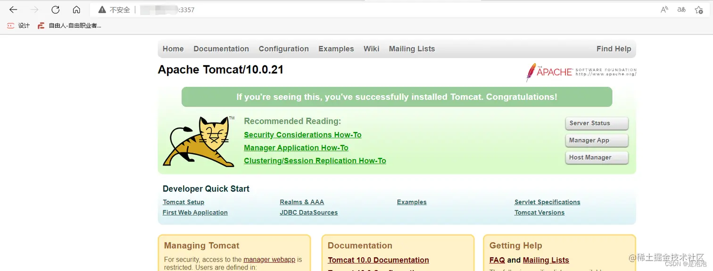Open the Servlet Specifications link

(547, 202)
